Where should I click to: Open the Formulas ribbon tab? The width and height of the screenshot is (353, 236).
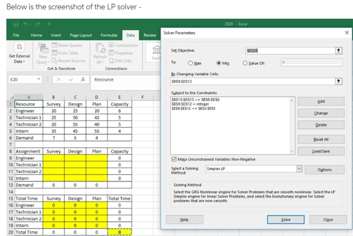[x=110, y=35]
